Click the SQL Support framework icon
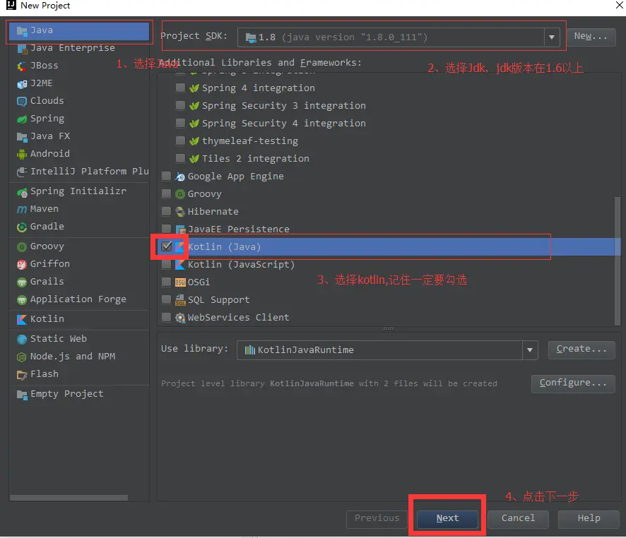Screen dimensions: 626x538 coord(180,300)
